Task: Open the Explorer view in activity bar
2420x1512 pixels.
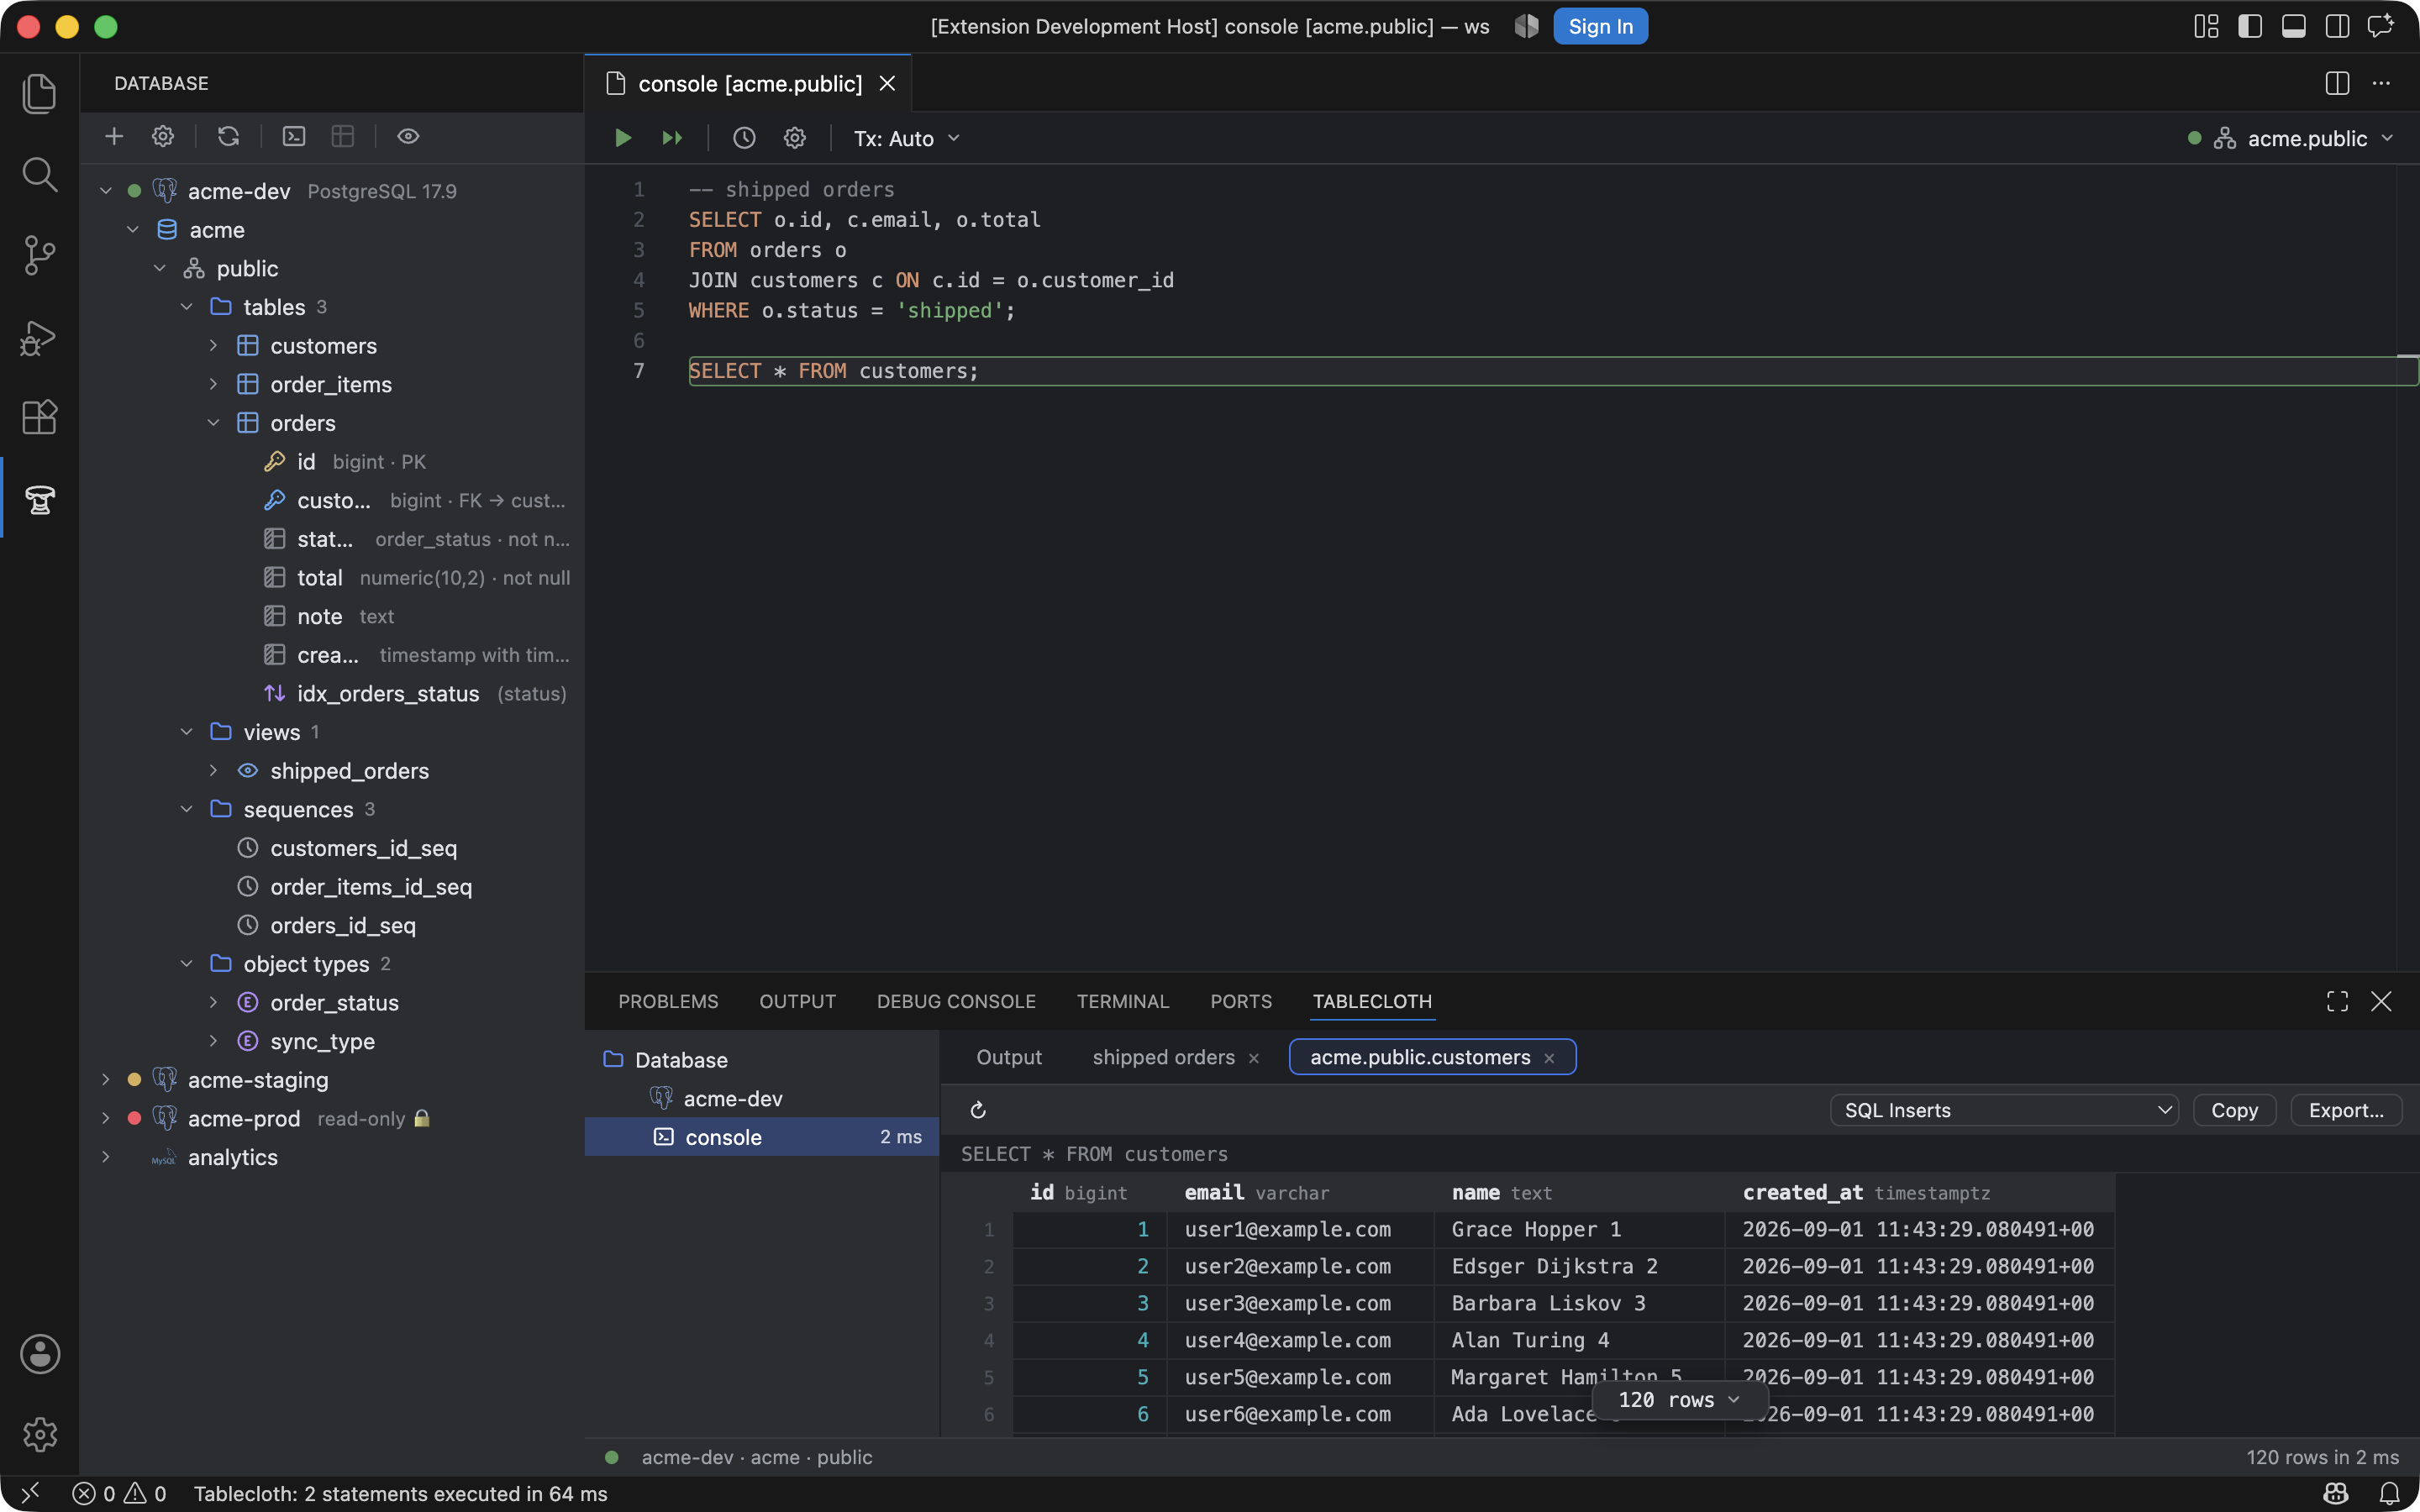Action: pos(39,93)
